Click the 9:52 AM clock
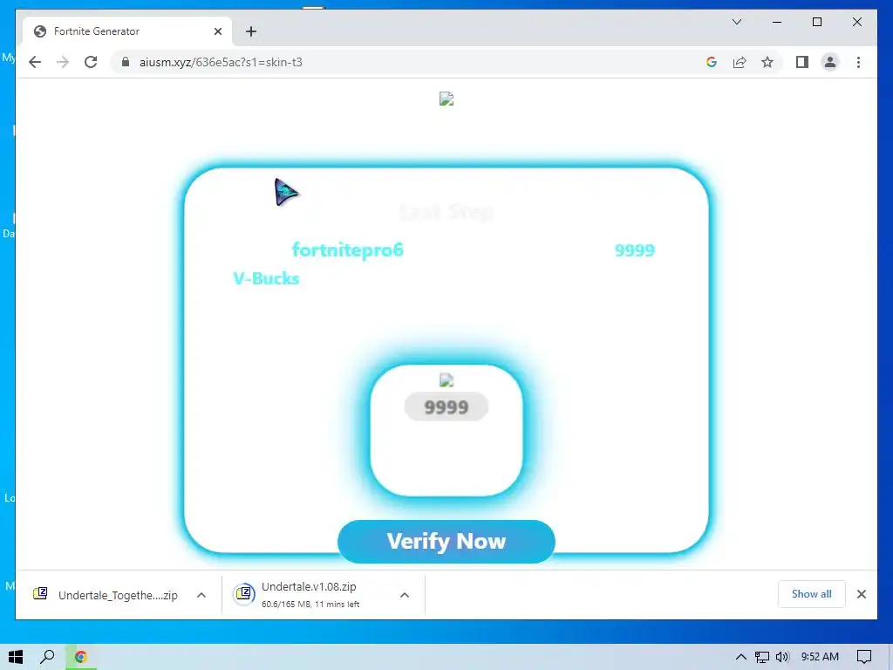The width and height of the screenshot is (893, 670). 820,657
